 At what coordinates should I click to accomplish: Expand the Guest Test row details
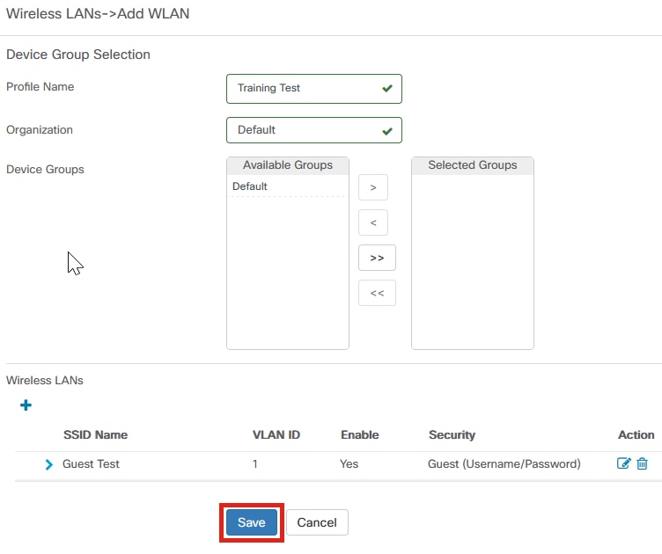tap(49, 464)
